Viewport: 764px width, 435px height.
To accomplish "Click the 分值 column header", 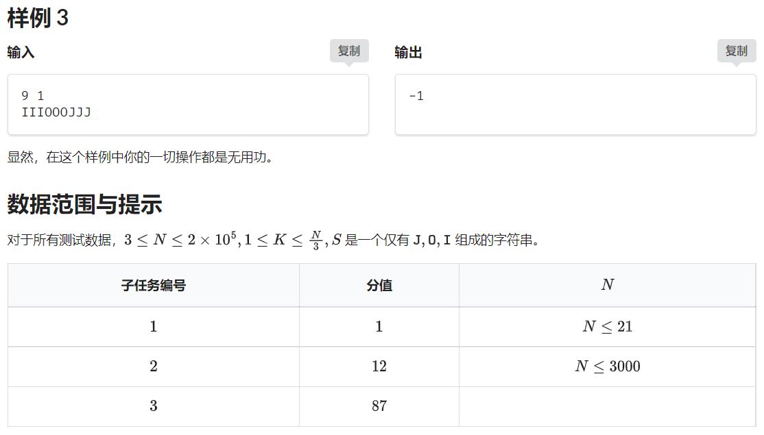I will tap(379, 286).
